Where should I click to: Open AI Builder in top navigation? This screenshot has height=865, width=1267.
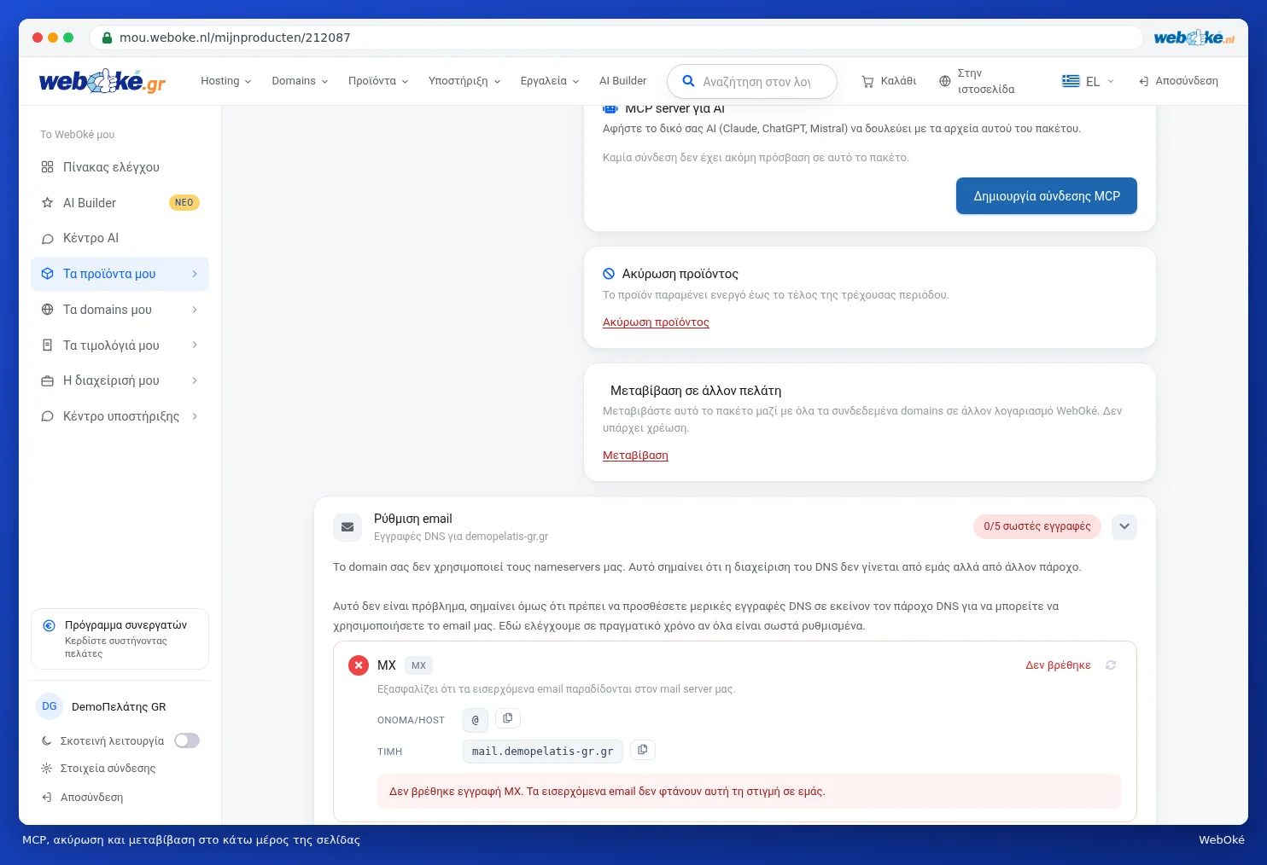pyautogui.click(x=622, y=81)
